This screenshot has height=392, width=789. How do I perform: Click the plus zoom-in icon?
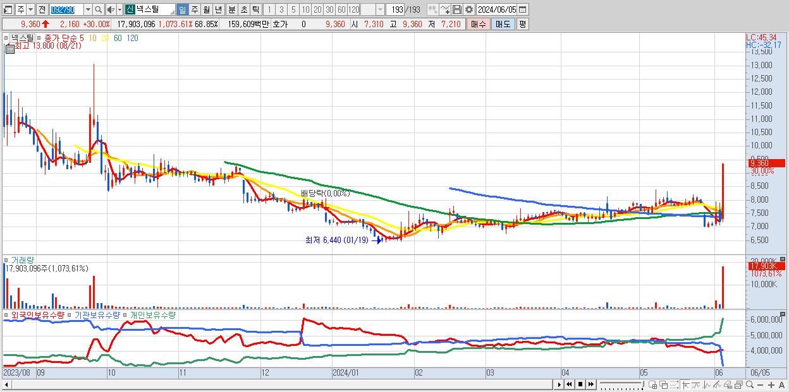click(x=771, y=384)
